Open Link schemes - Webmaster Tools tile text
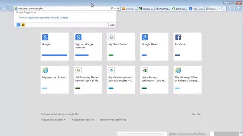Image resolution: width=243 pixels, height=136 pixels. click(x=153, y=79)
